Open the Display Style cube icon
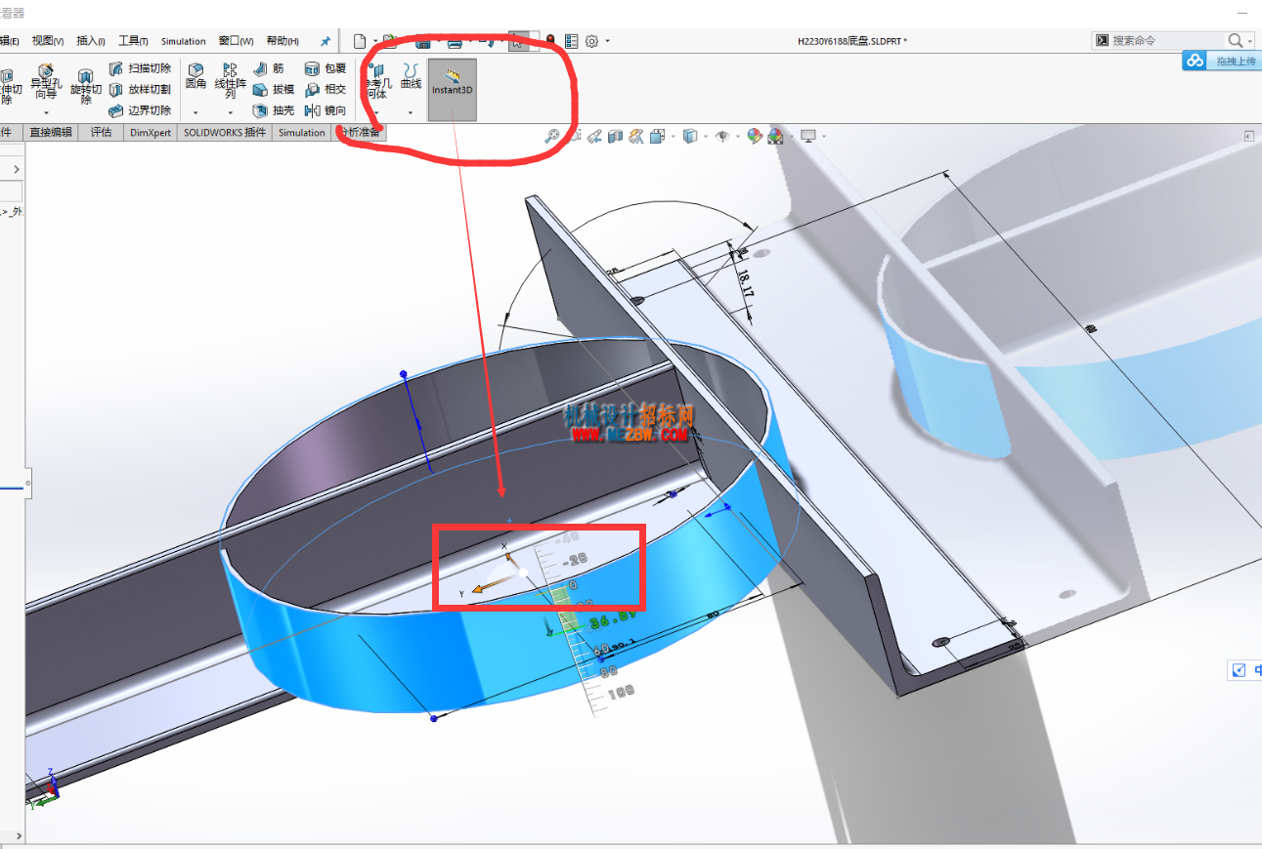The width and height of the screenshot is (1262, 849). click(x=690, y=137)
